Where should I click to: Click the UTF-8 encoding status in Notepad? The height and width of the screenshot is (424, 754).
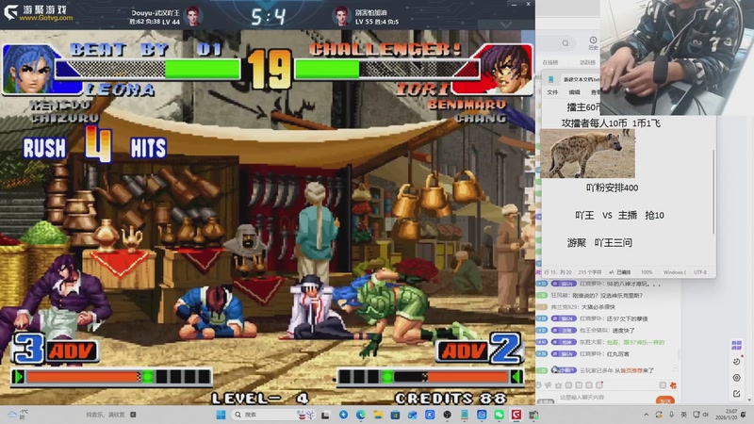point(700,272)
